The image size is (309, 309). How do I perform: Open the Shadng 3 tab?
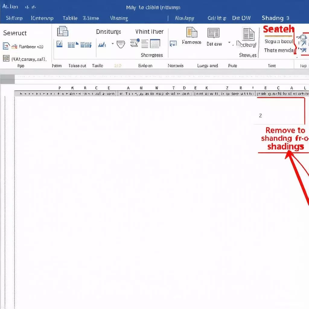275,18
